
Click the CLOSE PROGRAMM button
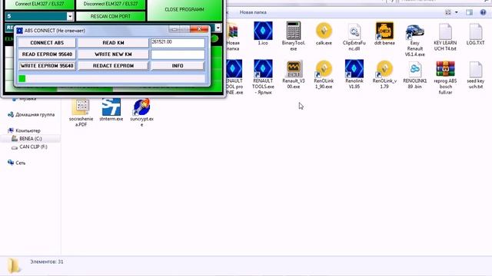184,10
